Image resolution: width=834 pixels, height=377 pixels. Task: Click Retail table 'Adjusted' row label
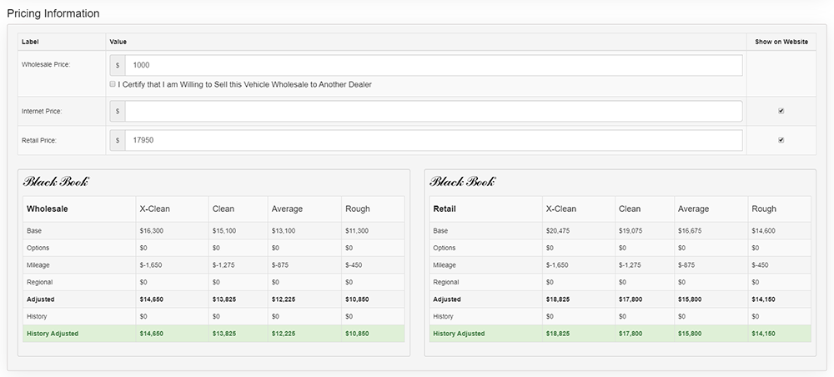click(447, 299)
